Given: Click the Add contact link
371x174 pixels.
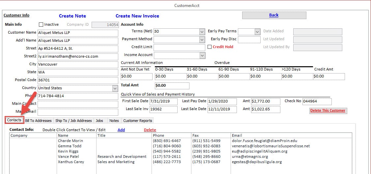Looking at the screenshot, I should pos(121,130).
